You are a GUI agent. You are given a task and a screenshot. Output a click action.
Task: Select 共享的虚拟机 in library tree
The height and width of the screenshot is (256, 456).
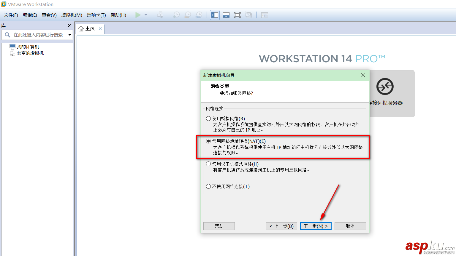[30, 53]
